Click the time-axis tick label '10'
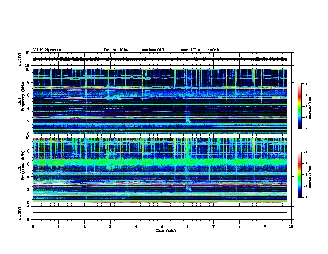328x254 pixels. click(x=291, y=227)
